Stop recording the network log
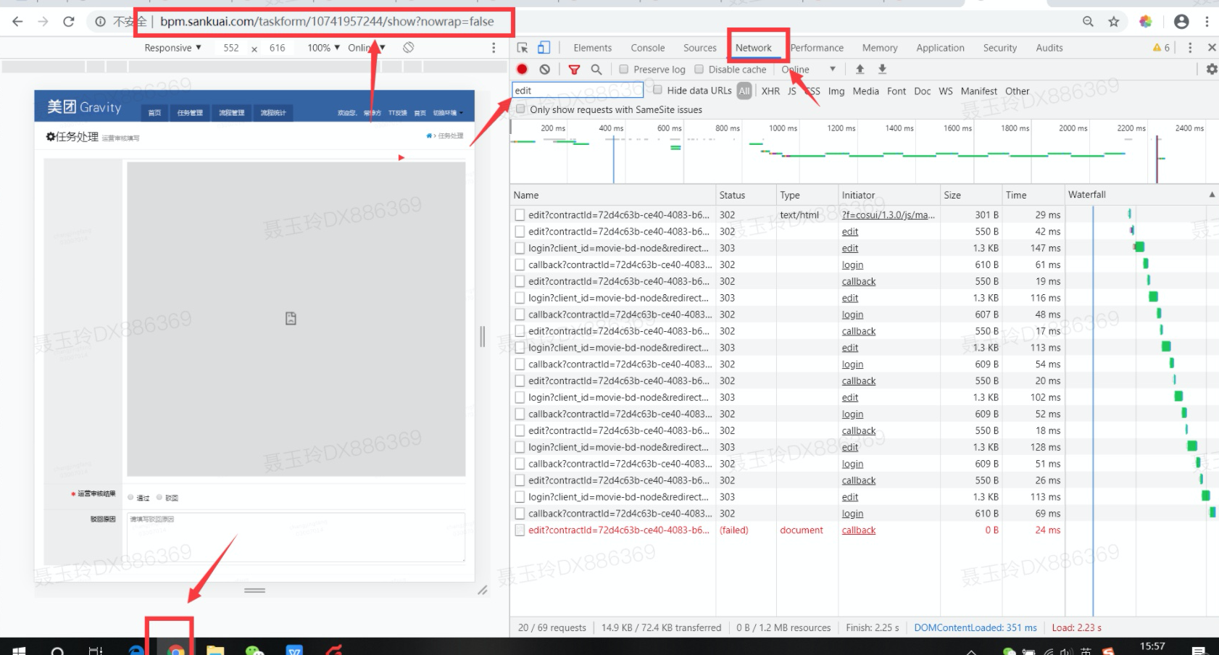1219x655 pixels. tap(522, 70)
